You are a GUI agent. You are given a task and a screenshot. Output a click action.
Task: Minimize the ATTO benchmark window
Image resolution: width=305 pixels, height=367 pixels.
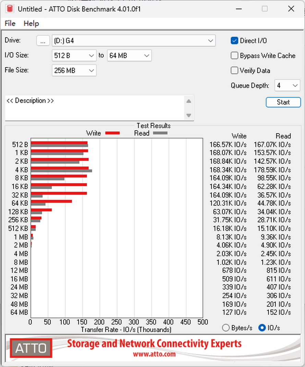[239, 9]
